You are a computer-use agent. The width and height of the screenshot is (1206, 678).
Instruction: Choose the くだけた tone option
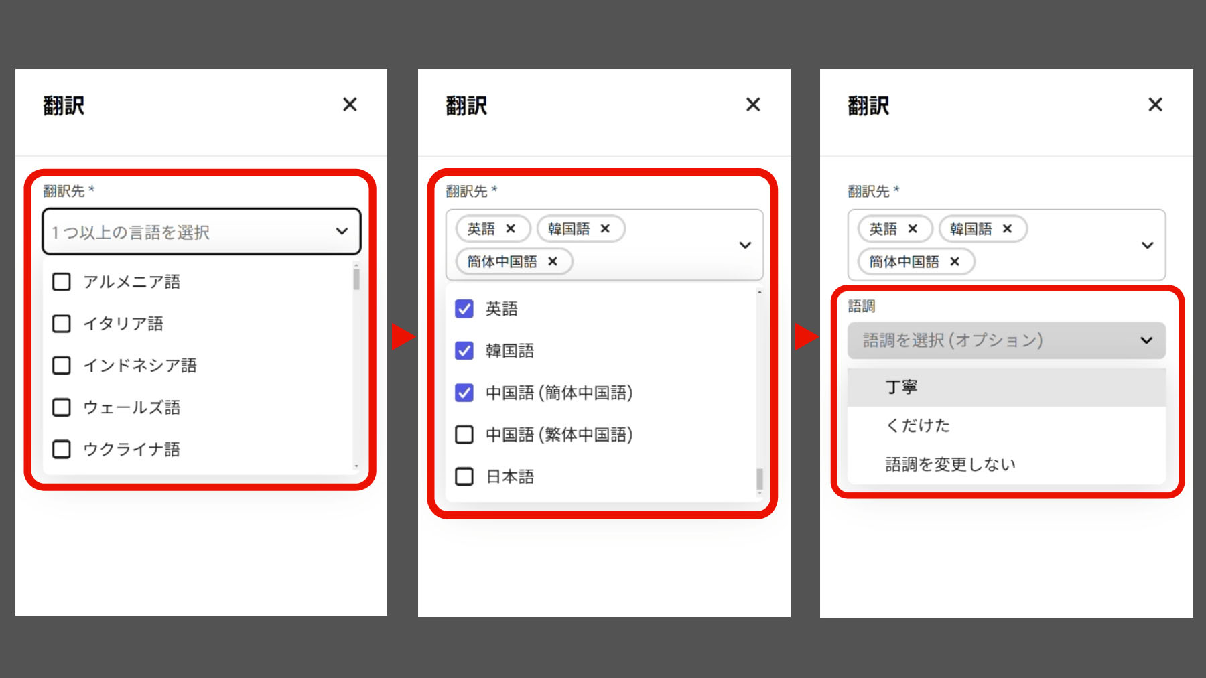[x=1006, y=425]
